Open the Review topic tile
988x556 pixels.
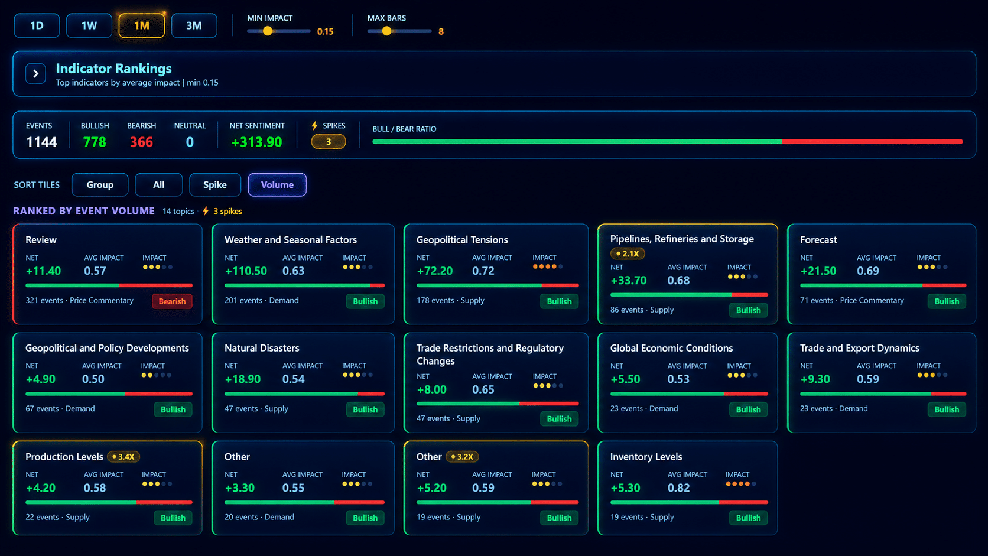click(x=108, y=274)
